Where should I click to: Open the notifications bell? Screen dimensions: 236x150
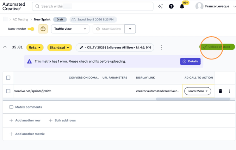pyautogui.click(x=182, y=6)
